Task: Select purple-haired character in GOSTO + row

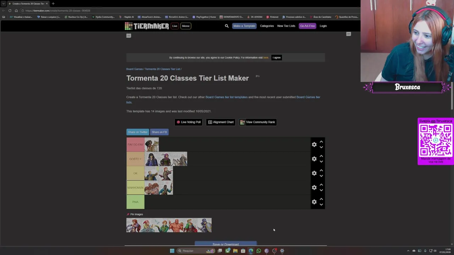Action: [166, 159]
